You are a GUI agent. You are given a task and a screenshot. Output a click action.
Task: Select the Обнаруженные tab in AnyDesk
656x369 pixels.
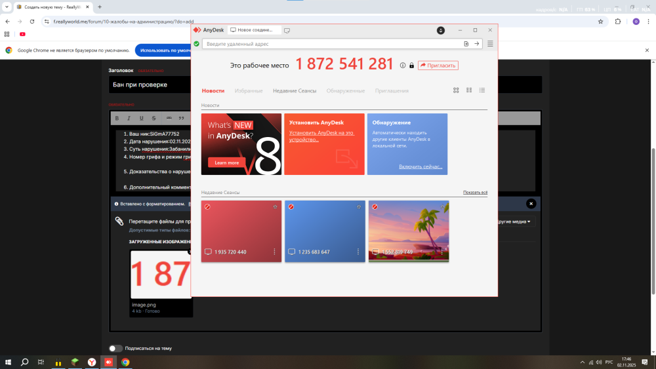coord(346,90)
